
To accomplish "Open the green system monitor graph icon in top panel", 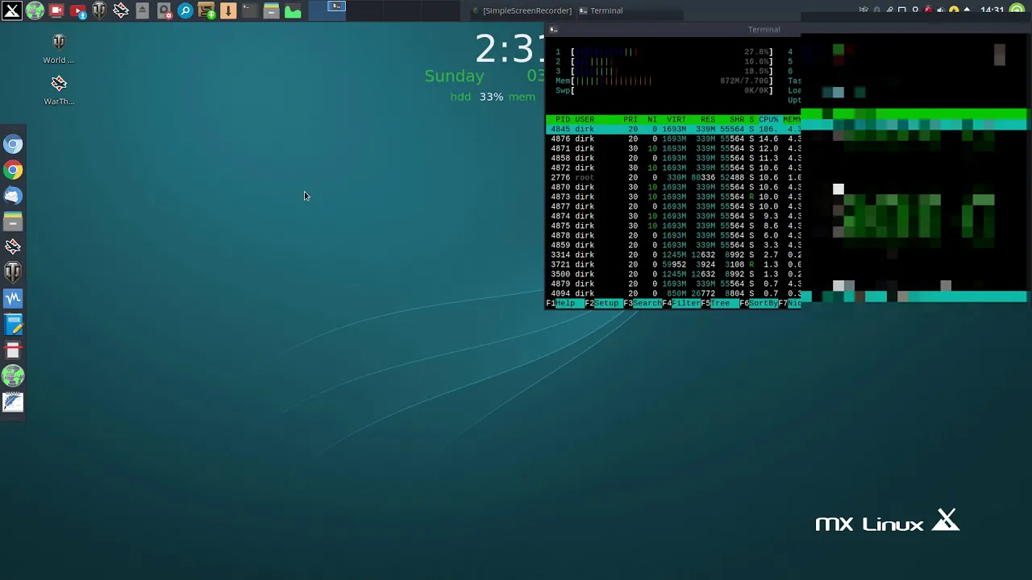I will click(293, 10).
